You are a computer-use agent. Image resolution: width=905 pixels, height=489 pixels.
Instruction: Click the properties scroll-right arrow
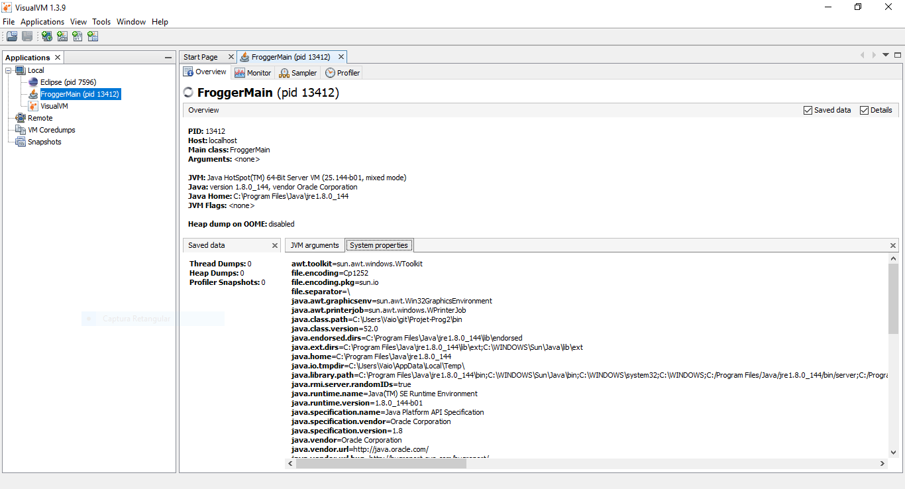[x=882, y=464]
